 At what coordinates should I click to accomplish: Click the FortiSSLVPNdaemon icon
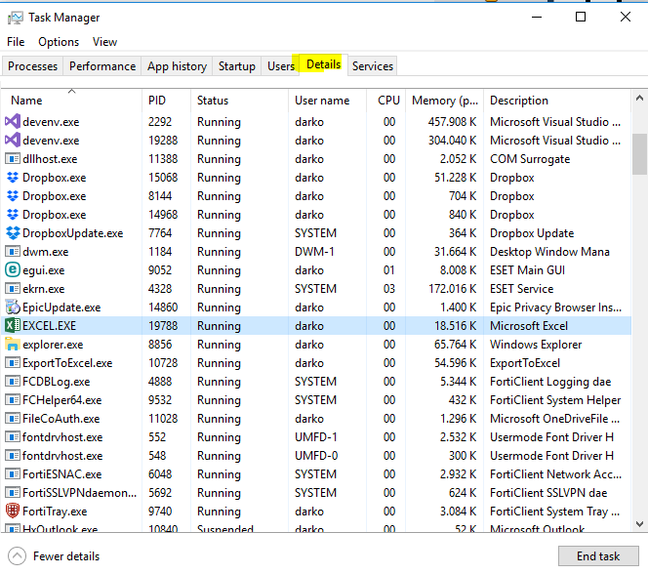[13, 493]
